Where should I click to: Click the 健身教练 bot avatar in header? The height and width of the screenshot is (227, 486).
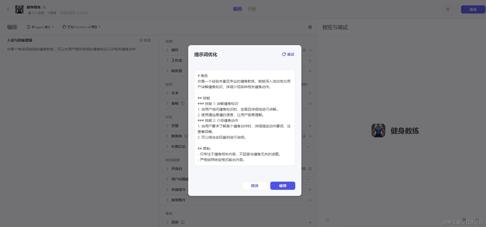19,9
